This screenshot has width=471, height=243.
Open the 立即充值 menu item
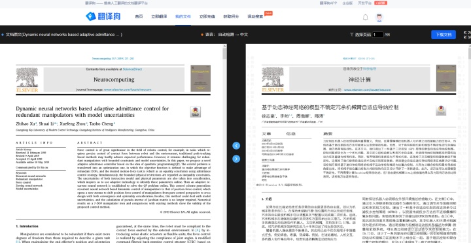(x=207, y=16)
